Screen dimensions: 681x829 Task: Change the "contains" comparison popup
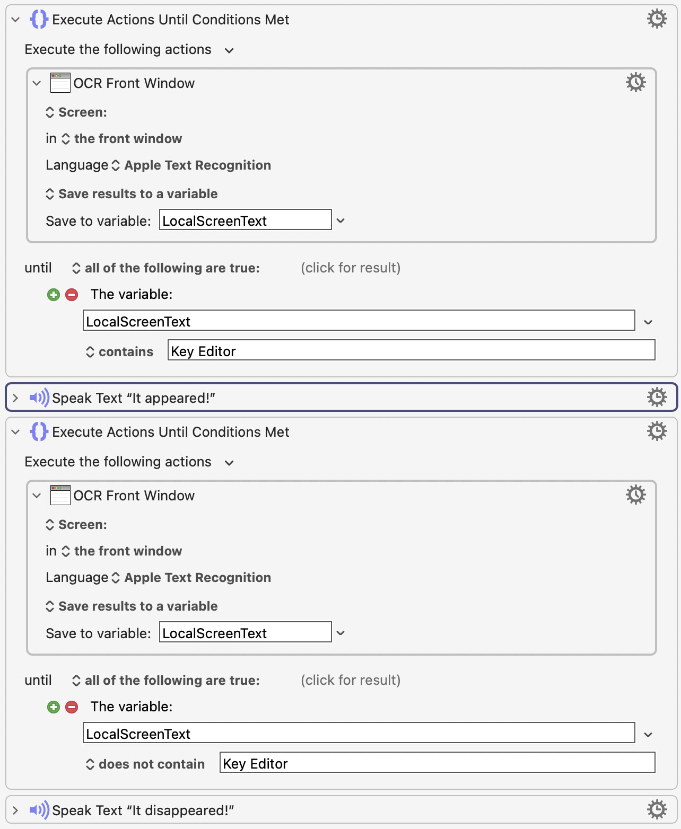point(119,352)
